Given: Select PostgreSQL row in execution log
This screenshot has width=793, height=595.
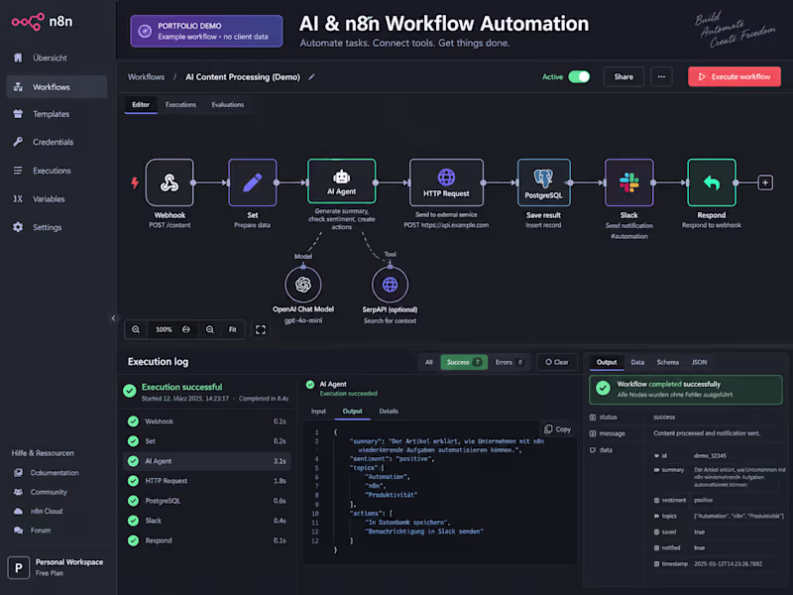Looking at the screenshot, I should coord(207,501).
